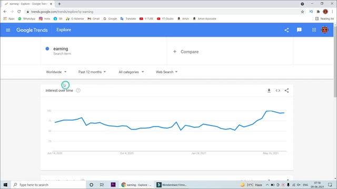The height and width of the screenshot is (189, 337).
Task: Reload the Google Trends page
Action: coord(19,12)
